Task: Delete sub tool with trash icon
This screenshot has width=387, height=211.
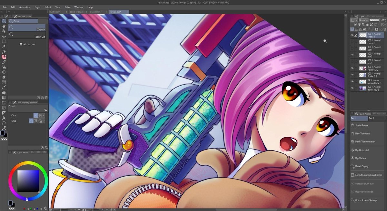Action: 46,97
